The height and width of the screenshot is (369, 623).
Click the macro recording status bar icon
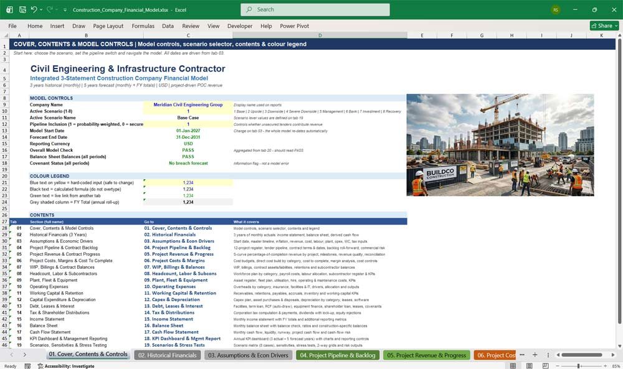point(27,366)
